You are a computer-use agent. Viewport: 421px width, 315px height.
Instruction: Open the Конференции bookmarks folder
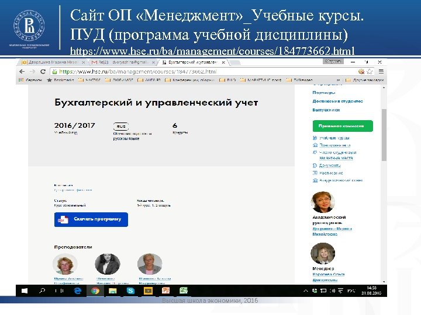[190, 80]
